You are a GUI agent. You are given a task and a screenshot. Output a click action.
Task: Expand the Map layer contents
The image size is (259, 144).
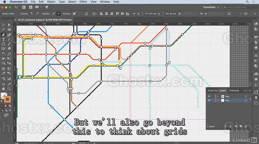click(x=218, y=96)
